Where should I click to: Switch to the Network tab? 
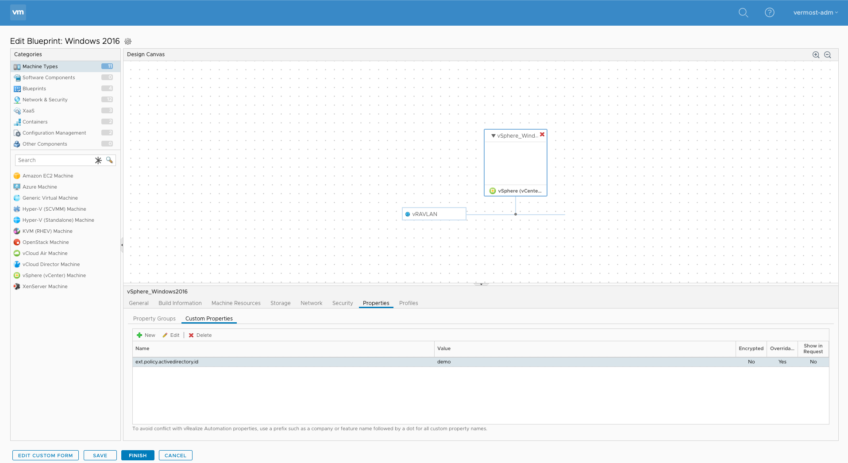(312, 303)
